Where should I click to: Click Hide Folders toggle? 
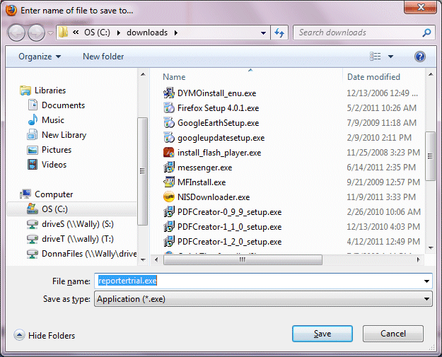45,335
